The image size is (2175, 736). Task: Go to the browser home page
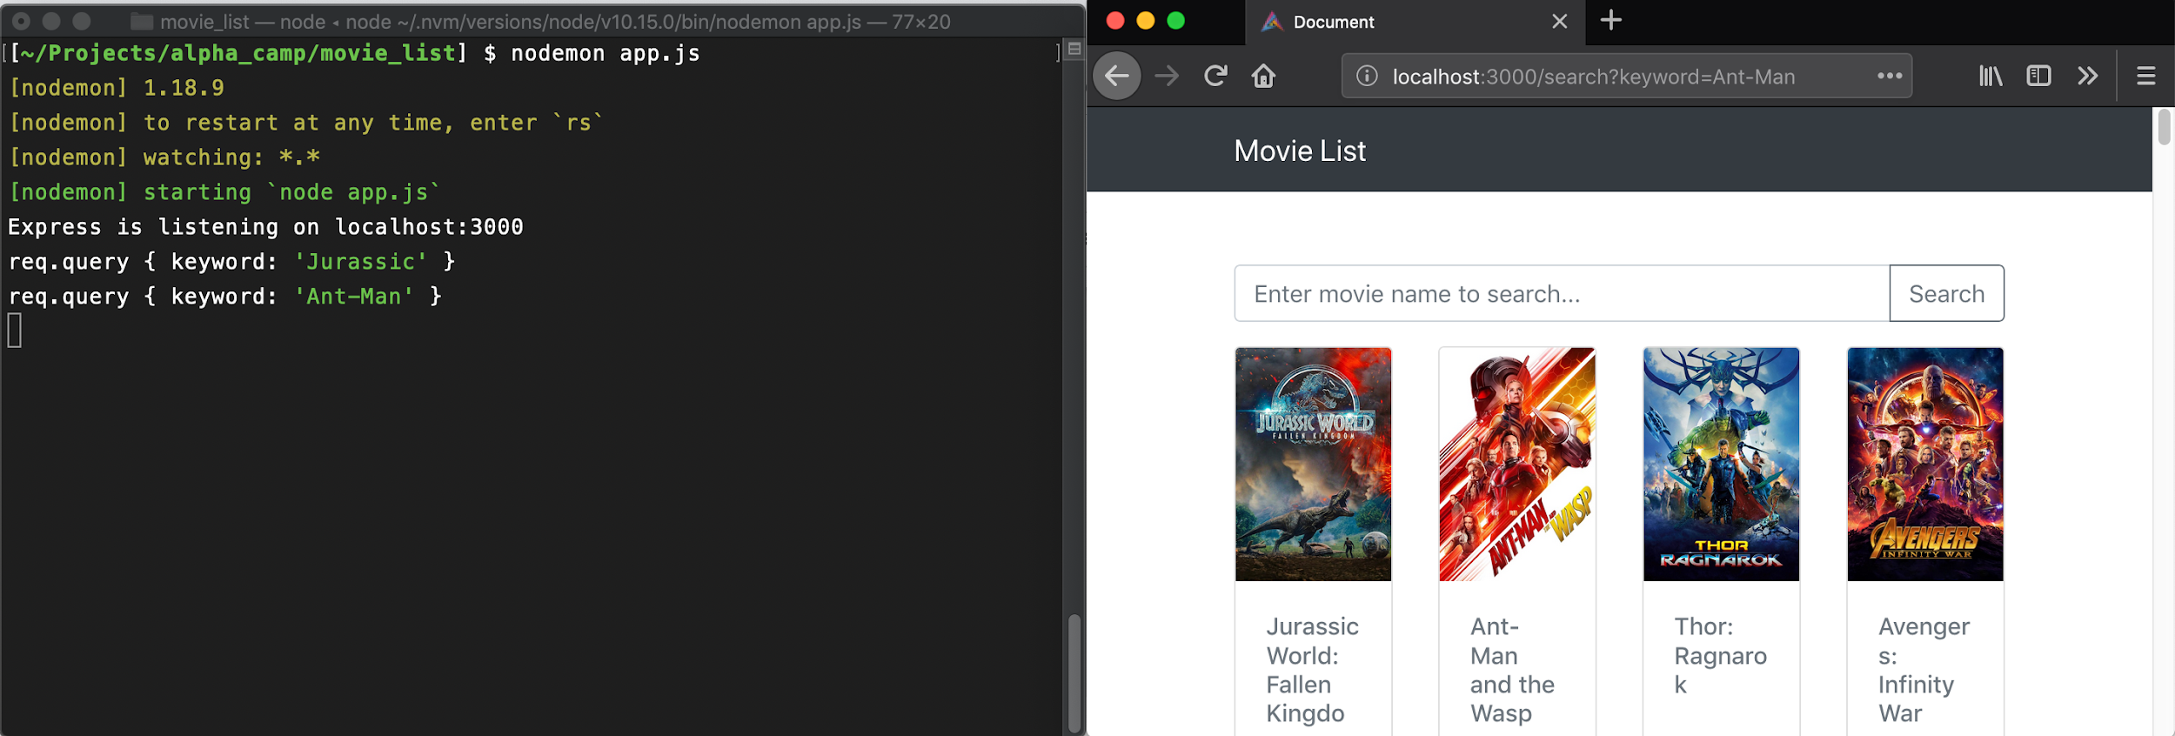coord(1263,77)
